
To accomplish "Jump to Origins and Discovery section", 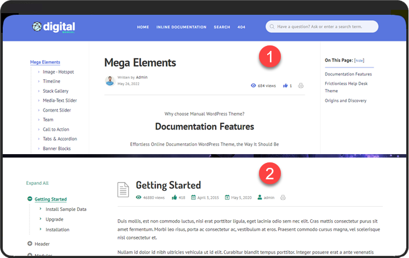I will [345, 101].
